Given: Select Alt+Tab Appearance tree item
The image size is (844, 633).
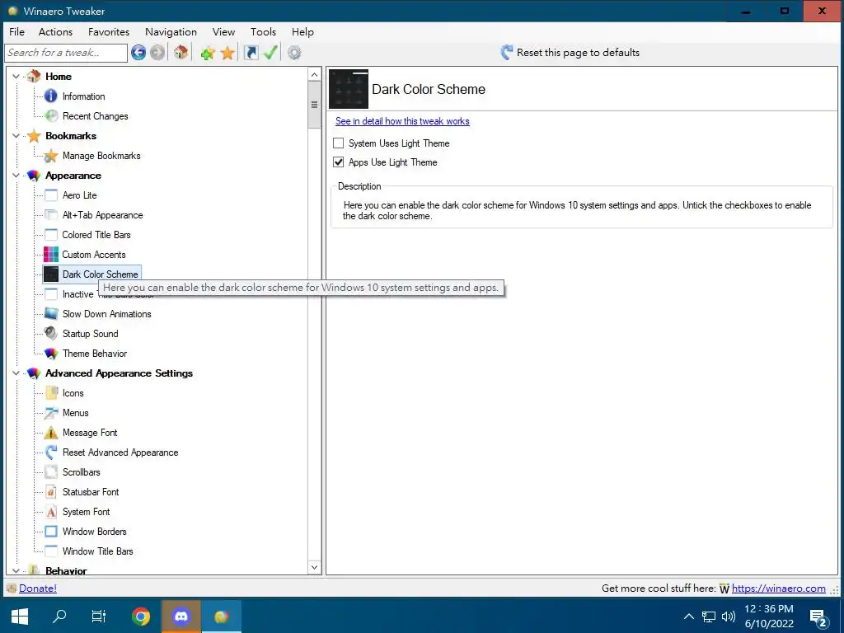Looking at the screenshot, I should 102,215.
